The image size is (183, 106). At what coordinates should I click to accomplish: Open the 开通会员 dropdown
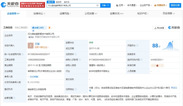(x=161, y=5)
